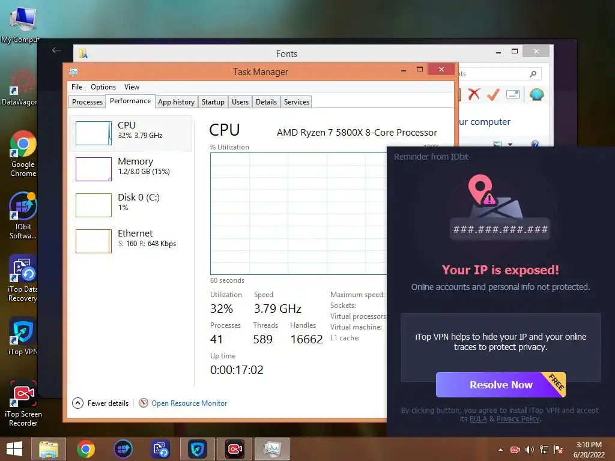Open the Action Center flag icon

click(559, 450)
